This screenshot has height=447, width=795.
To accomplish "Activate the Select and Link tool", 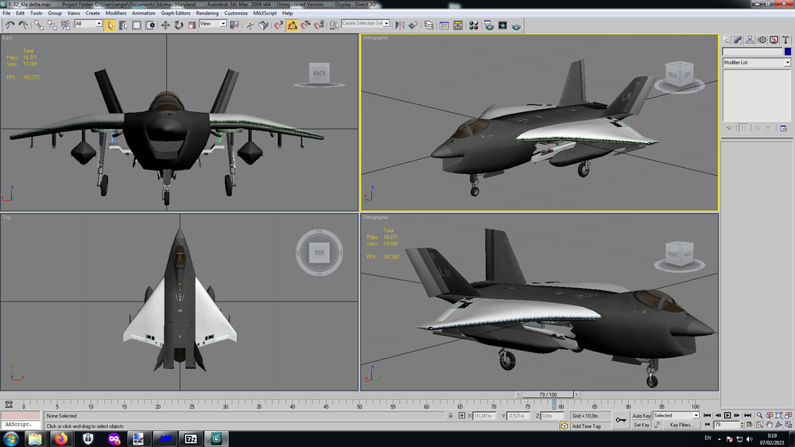I will pyautogui.click(x=39, y=25).
